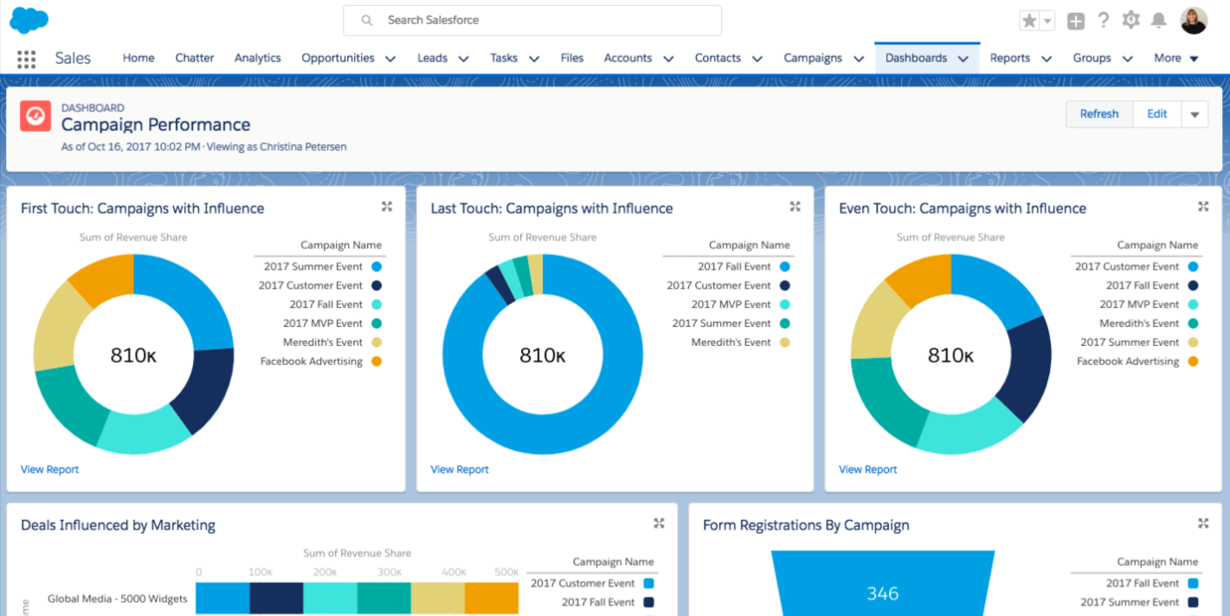
Task: Open the Setup gear icon
Action: click(1130, 21)
